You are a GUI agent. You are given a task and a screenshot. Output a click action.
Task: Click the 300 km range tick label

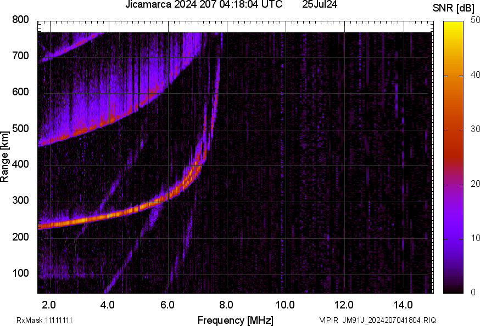tap(20, 201)
